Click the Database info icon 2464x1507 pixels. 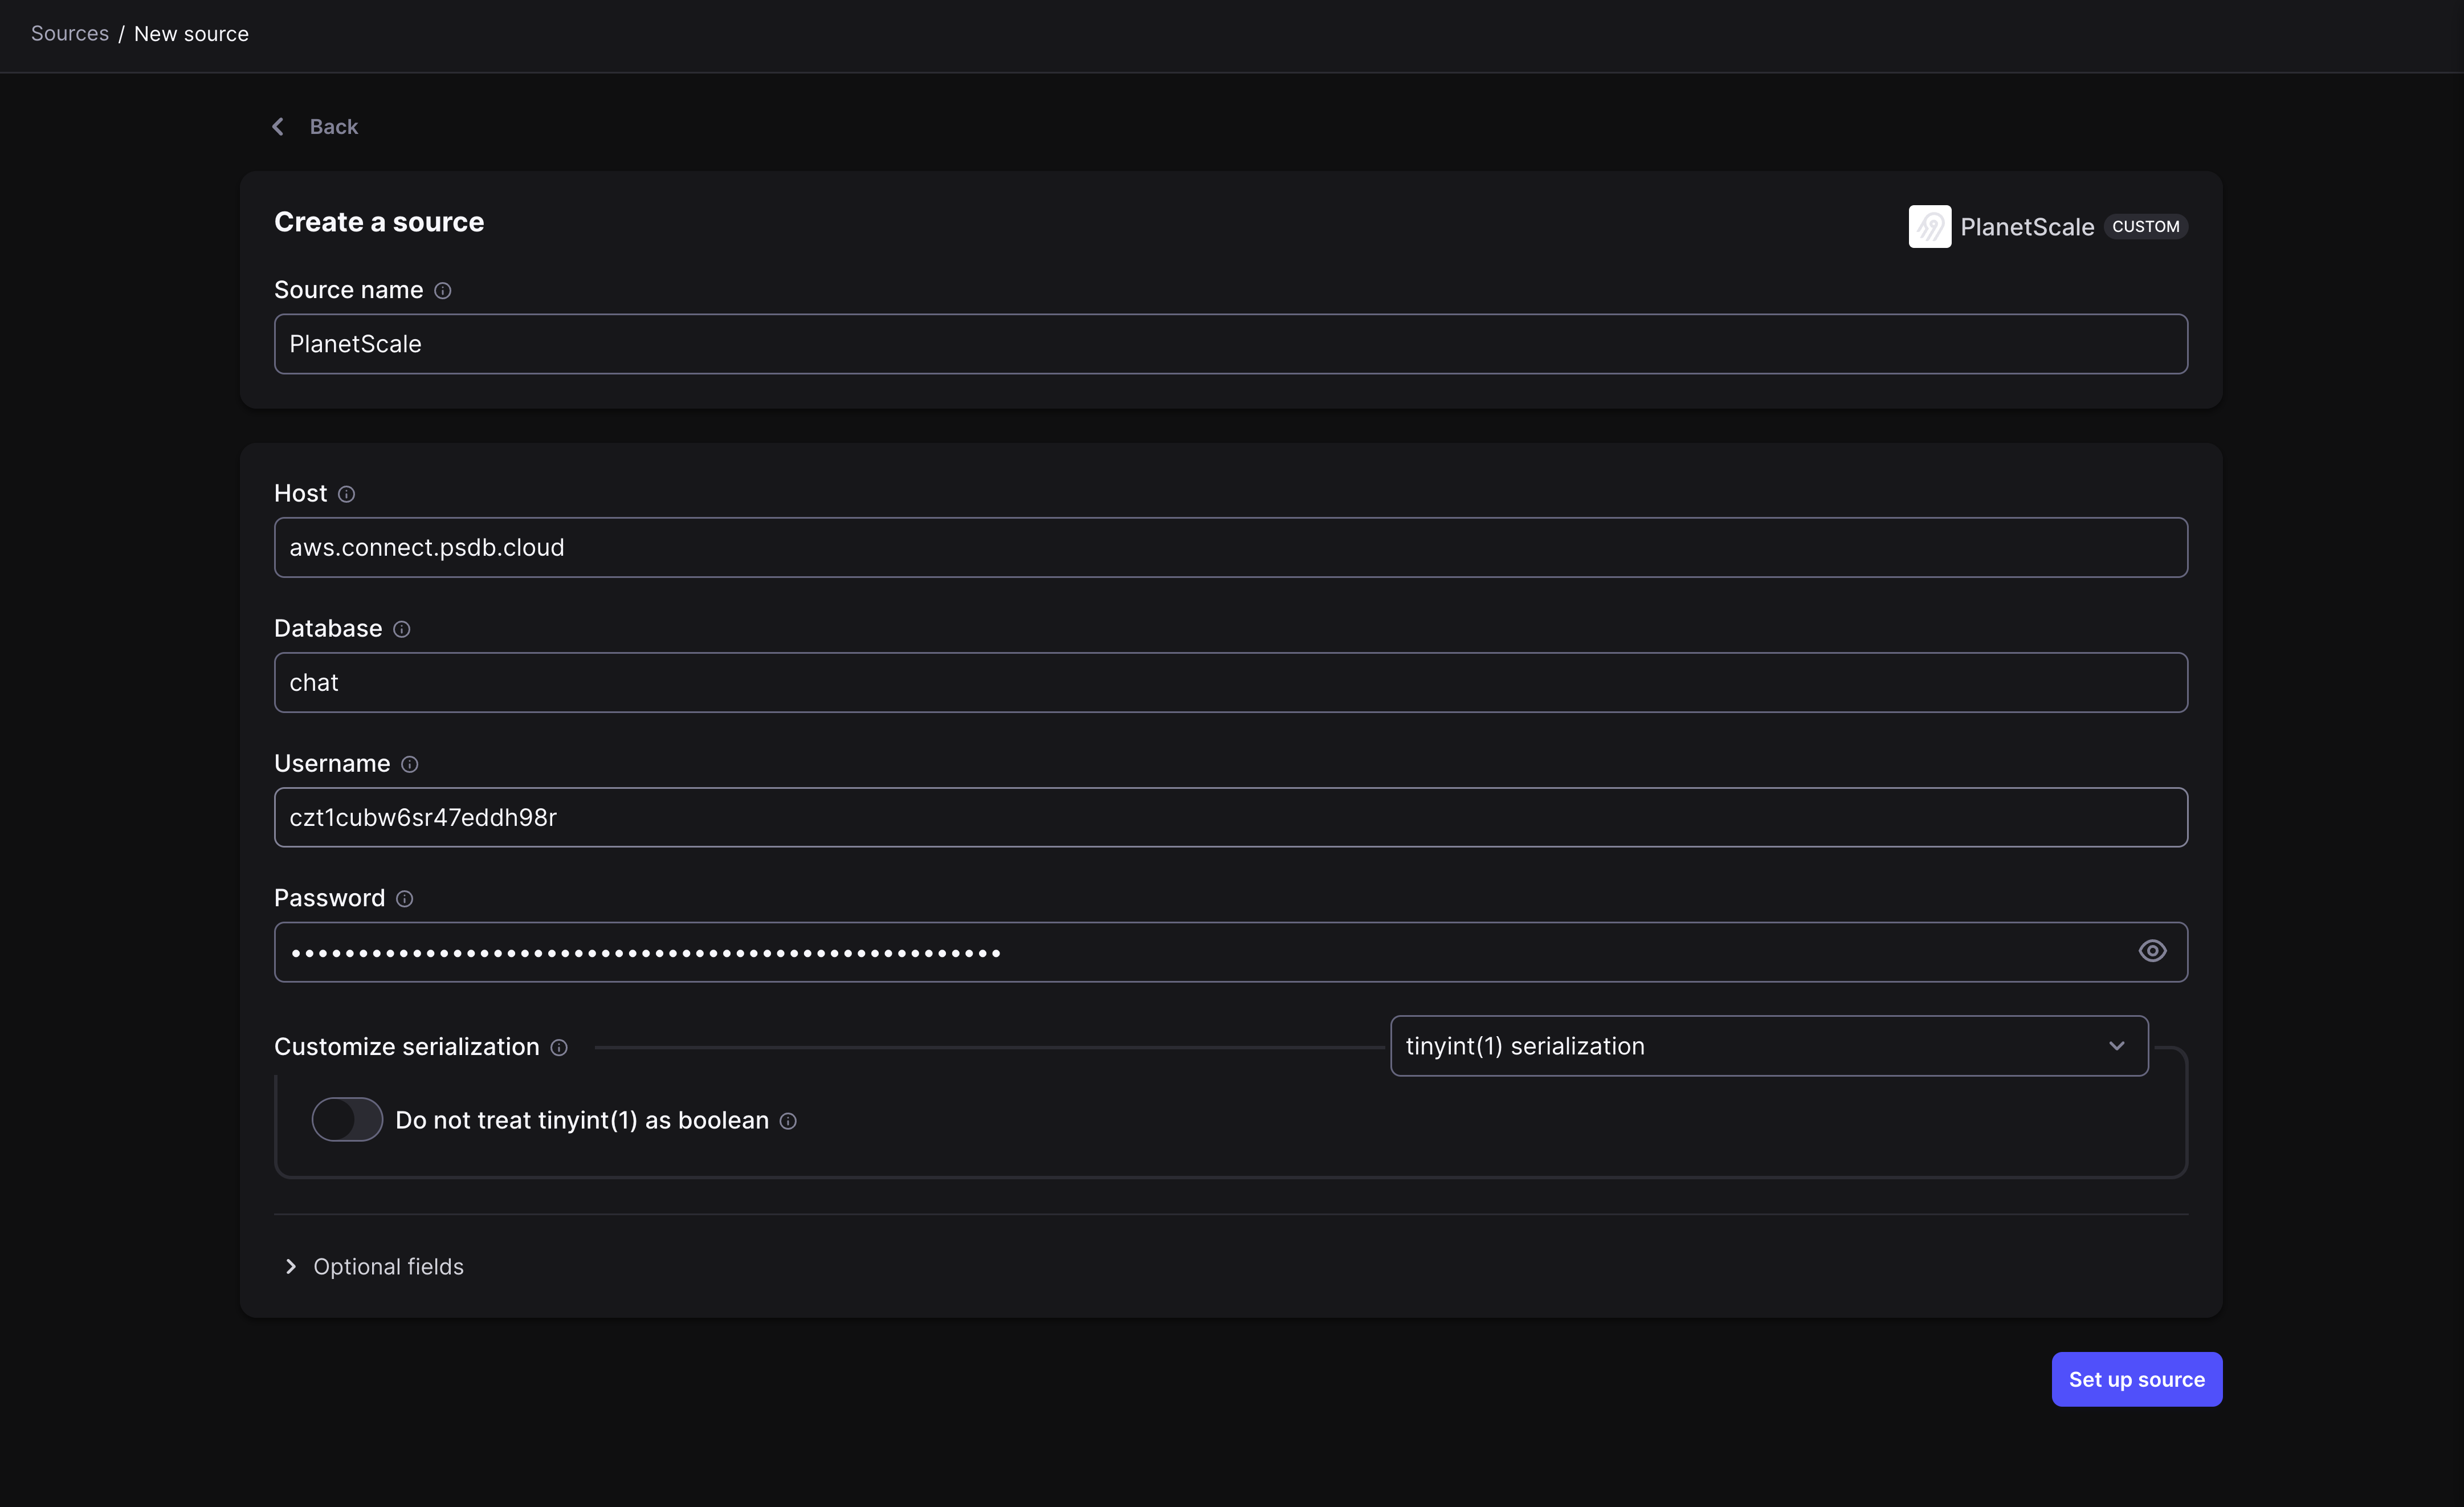point(402,629)
